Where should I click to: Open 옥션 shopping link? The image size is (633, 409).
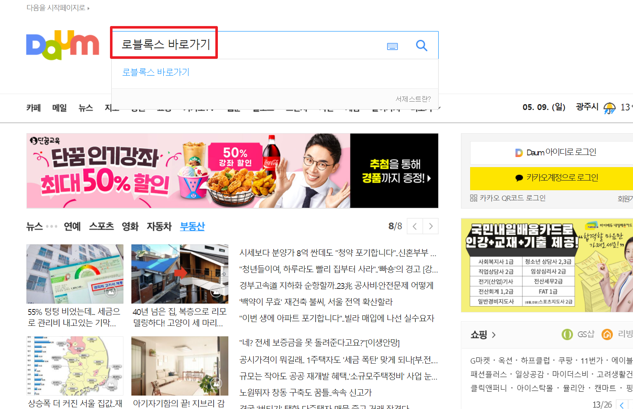coord(505,360)
